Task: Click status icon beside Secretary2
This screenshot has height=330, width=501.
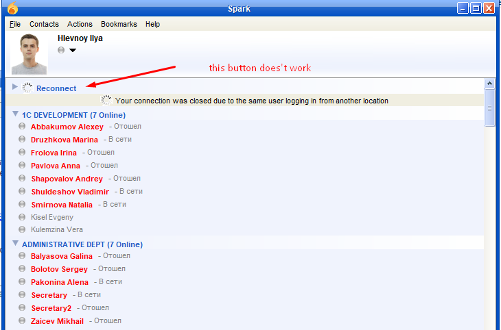Action: [22, 307]
